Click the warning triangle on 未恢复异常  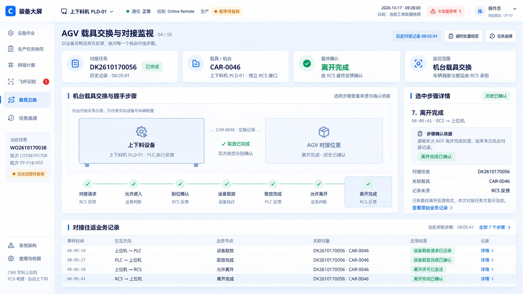click(433, 11)
